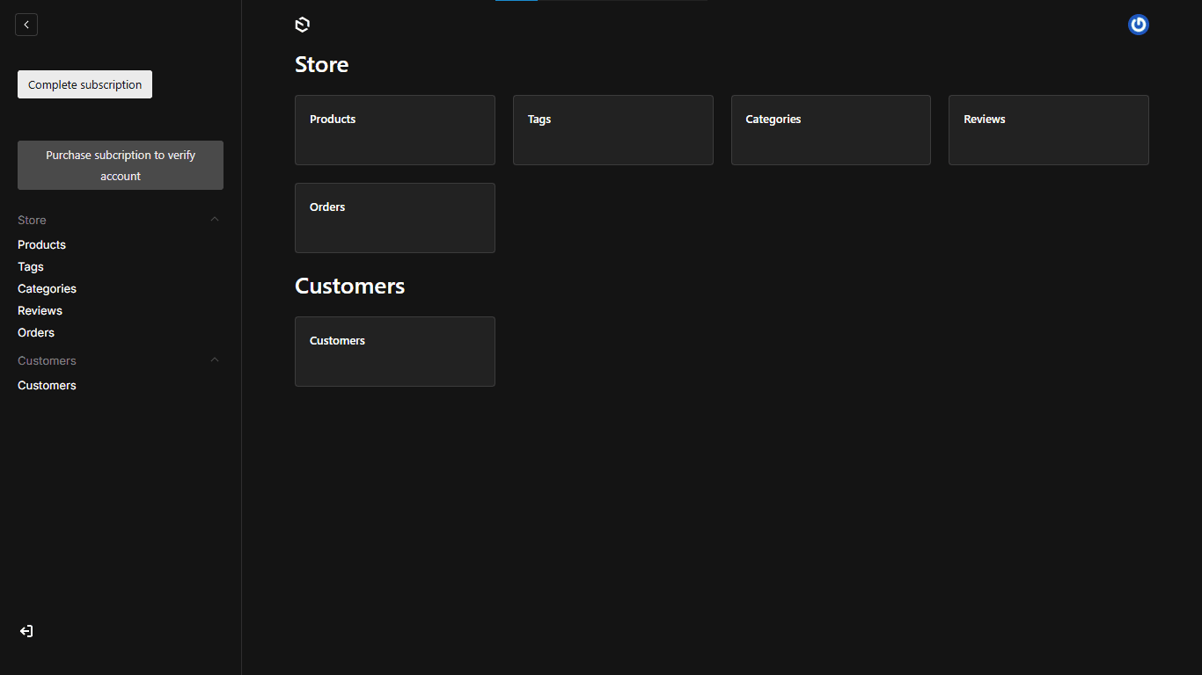This screenshot has height=675, width=1202.
Task: Open Customers link in the sidebar
Action: point(47,385)
